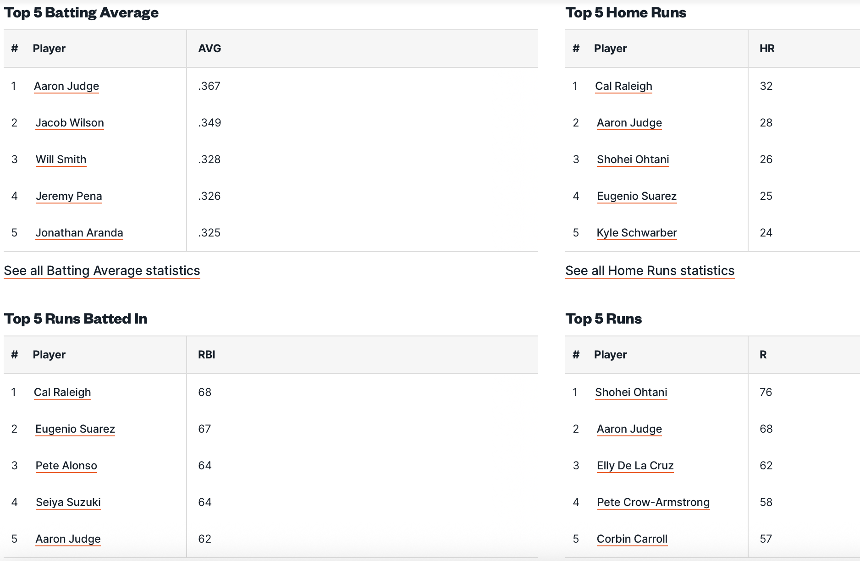Click the AVG column header
The width and height of the screenshot is (860, 561).
pos(209,49)
